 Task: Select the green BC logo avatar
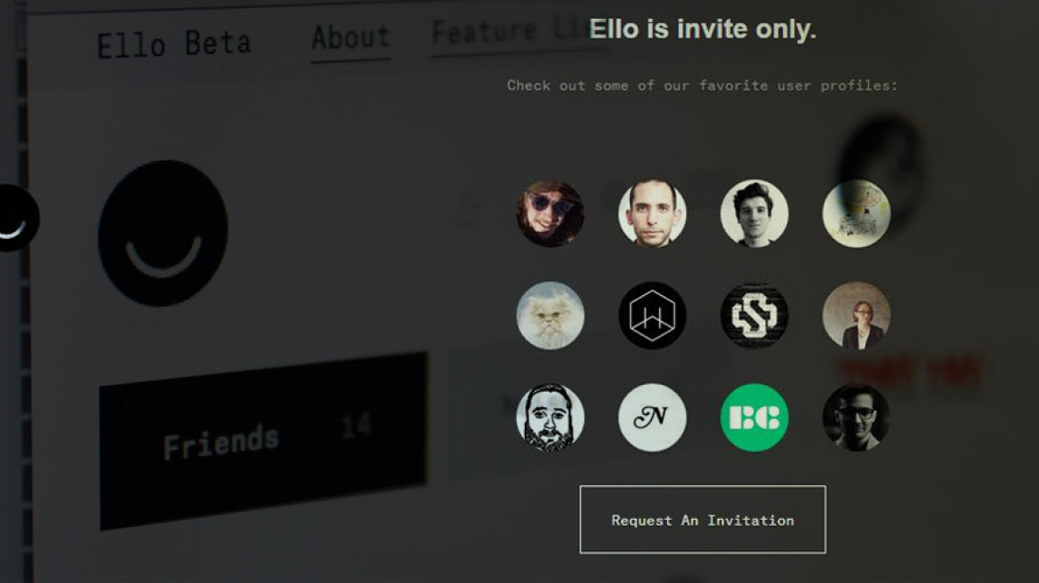tap(754, 417)
